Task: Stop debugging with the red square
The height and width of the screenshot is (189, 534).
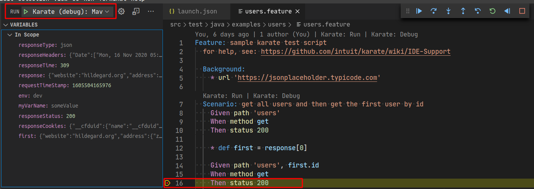Action: pyautogui.click(x=522, y=11)
